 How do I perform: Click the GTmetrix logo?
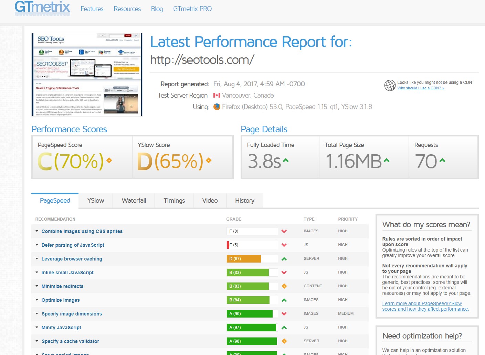pyautogui.click(x=42, y=8)
